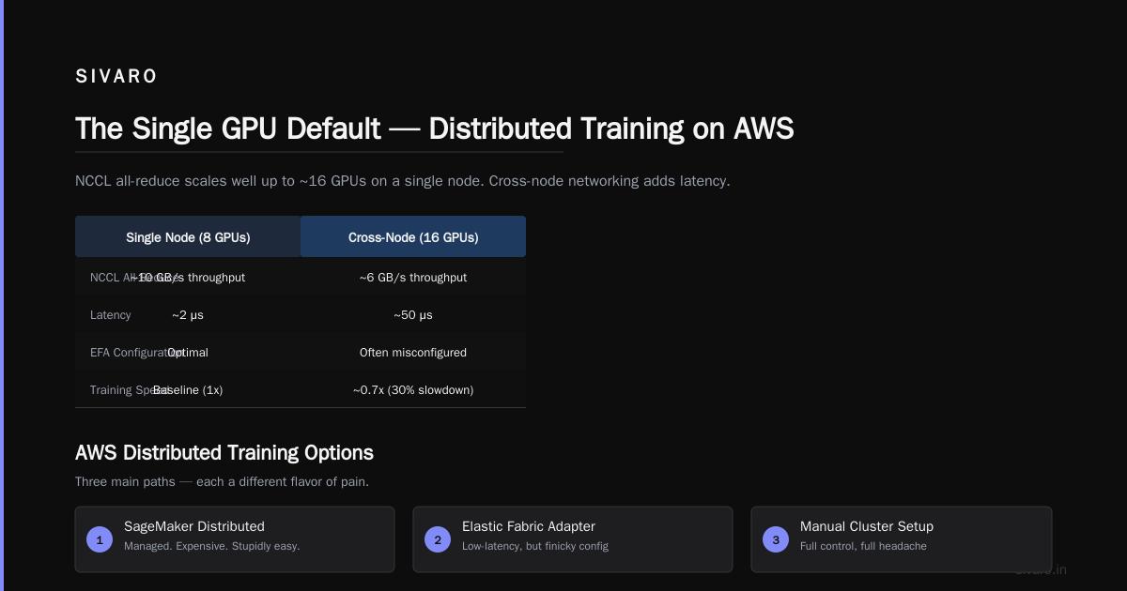Click 'Full control, full headache' description

click(x=863, y=546)
